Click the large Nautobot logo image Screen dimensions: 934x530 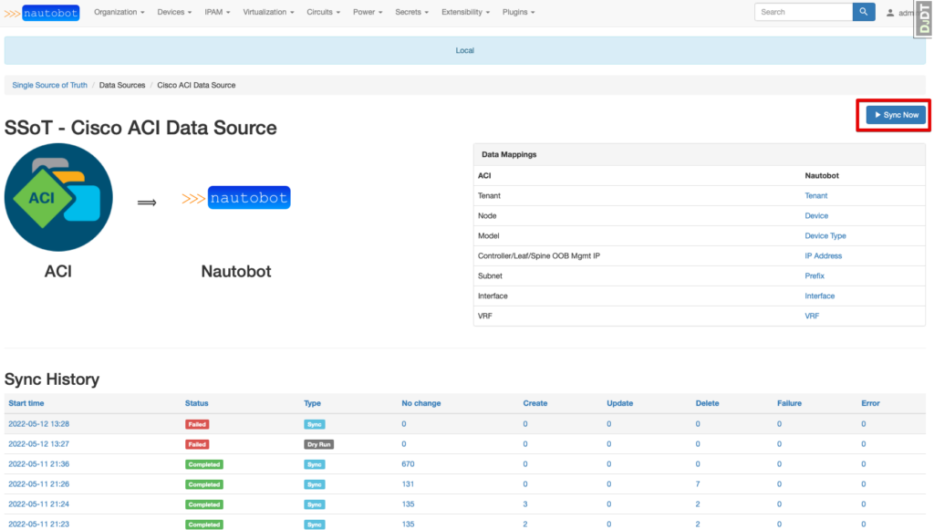(236, 198)
